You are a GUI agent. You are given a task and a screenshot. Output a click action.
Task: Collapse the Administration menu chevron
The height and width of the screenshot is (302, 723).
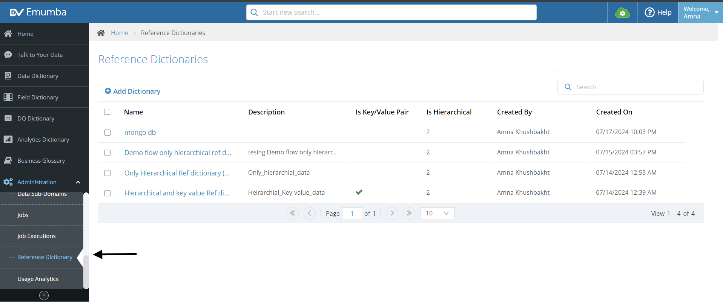tap(78, 182)
